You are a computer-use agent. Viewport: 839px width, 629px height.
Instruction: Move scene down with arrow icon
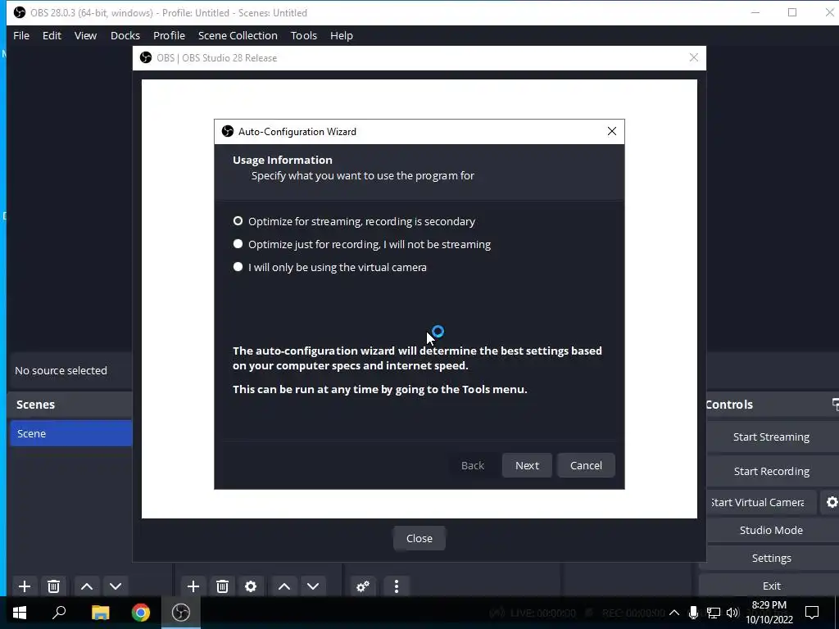point(116,586)
